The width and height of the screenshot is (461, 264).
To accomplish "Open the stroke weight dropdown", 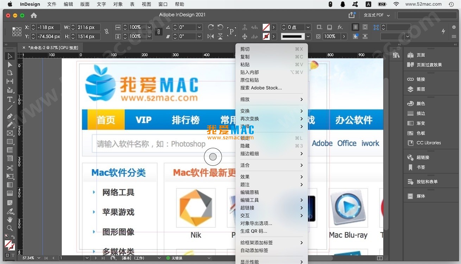I will 308,27.
